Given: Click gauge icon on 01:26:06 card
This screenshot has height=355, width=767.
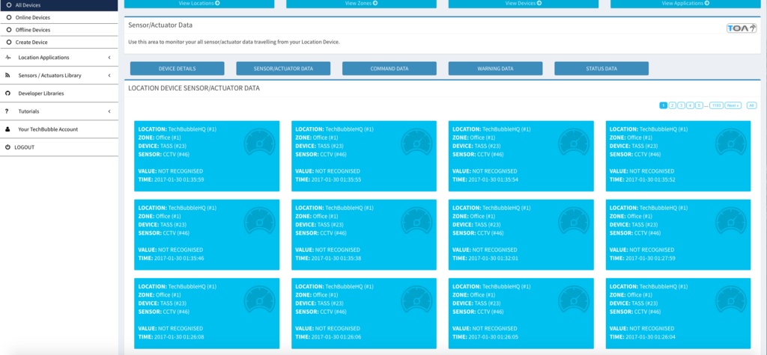Looking at the screenshot, I should [416, 300].
